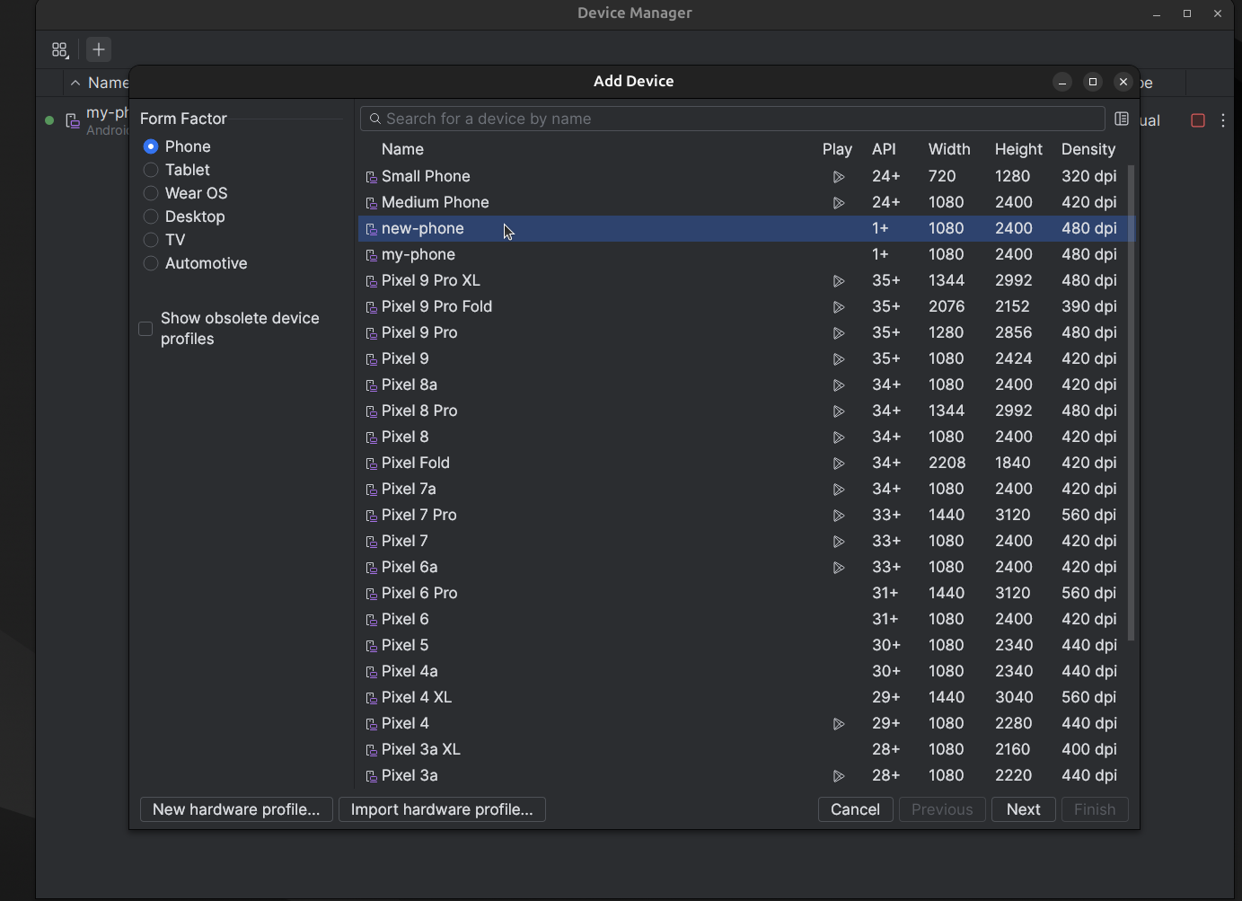Screen dimensions: 1242x901
Task: Click the new-phone device icon
Action: [x=372, y=229]
